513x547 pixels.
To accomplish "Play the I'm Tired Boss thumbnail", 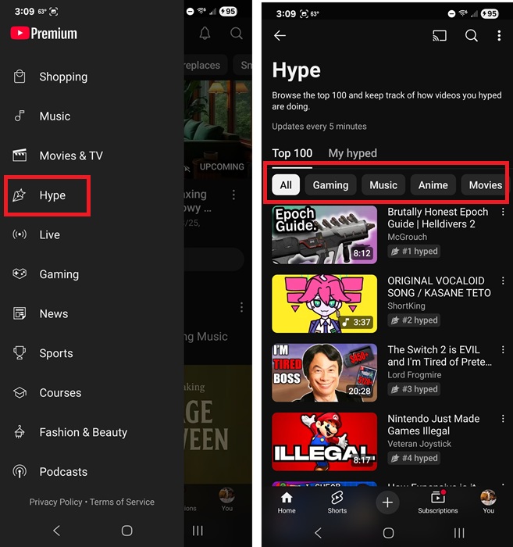I will coord(325,373).
